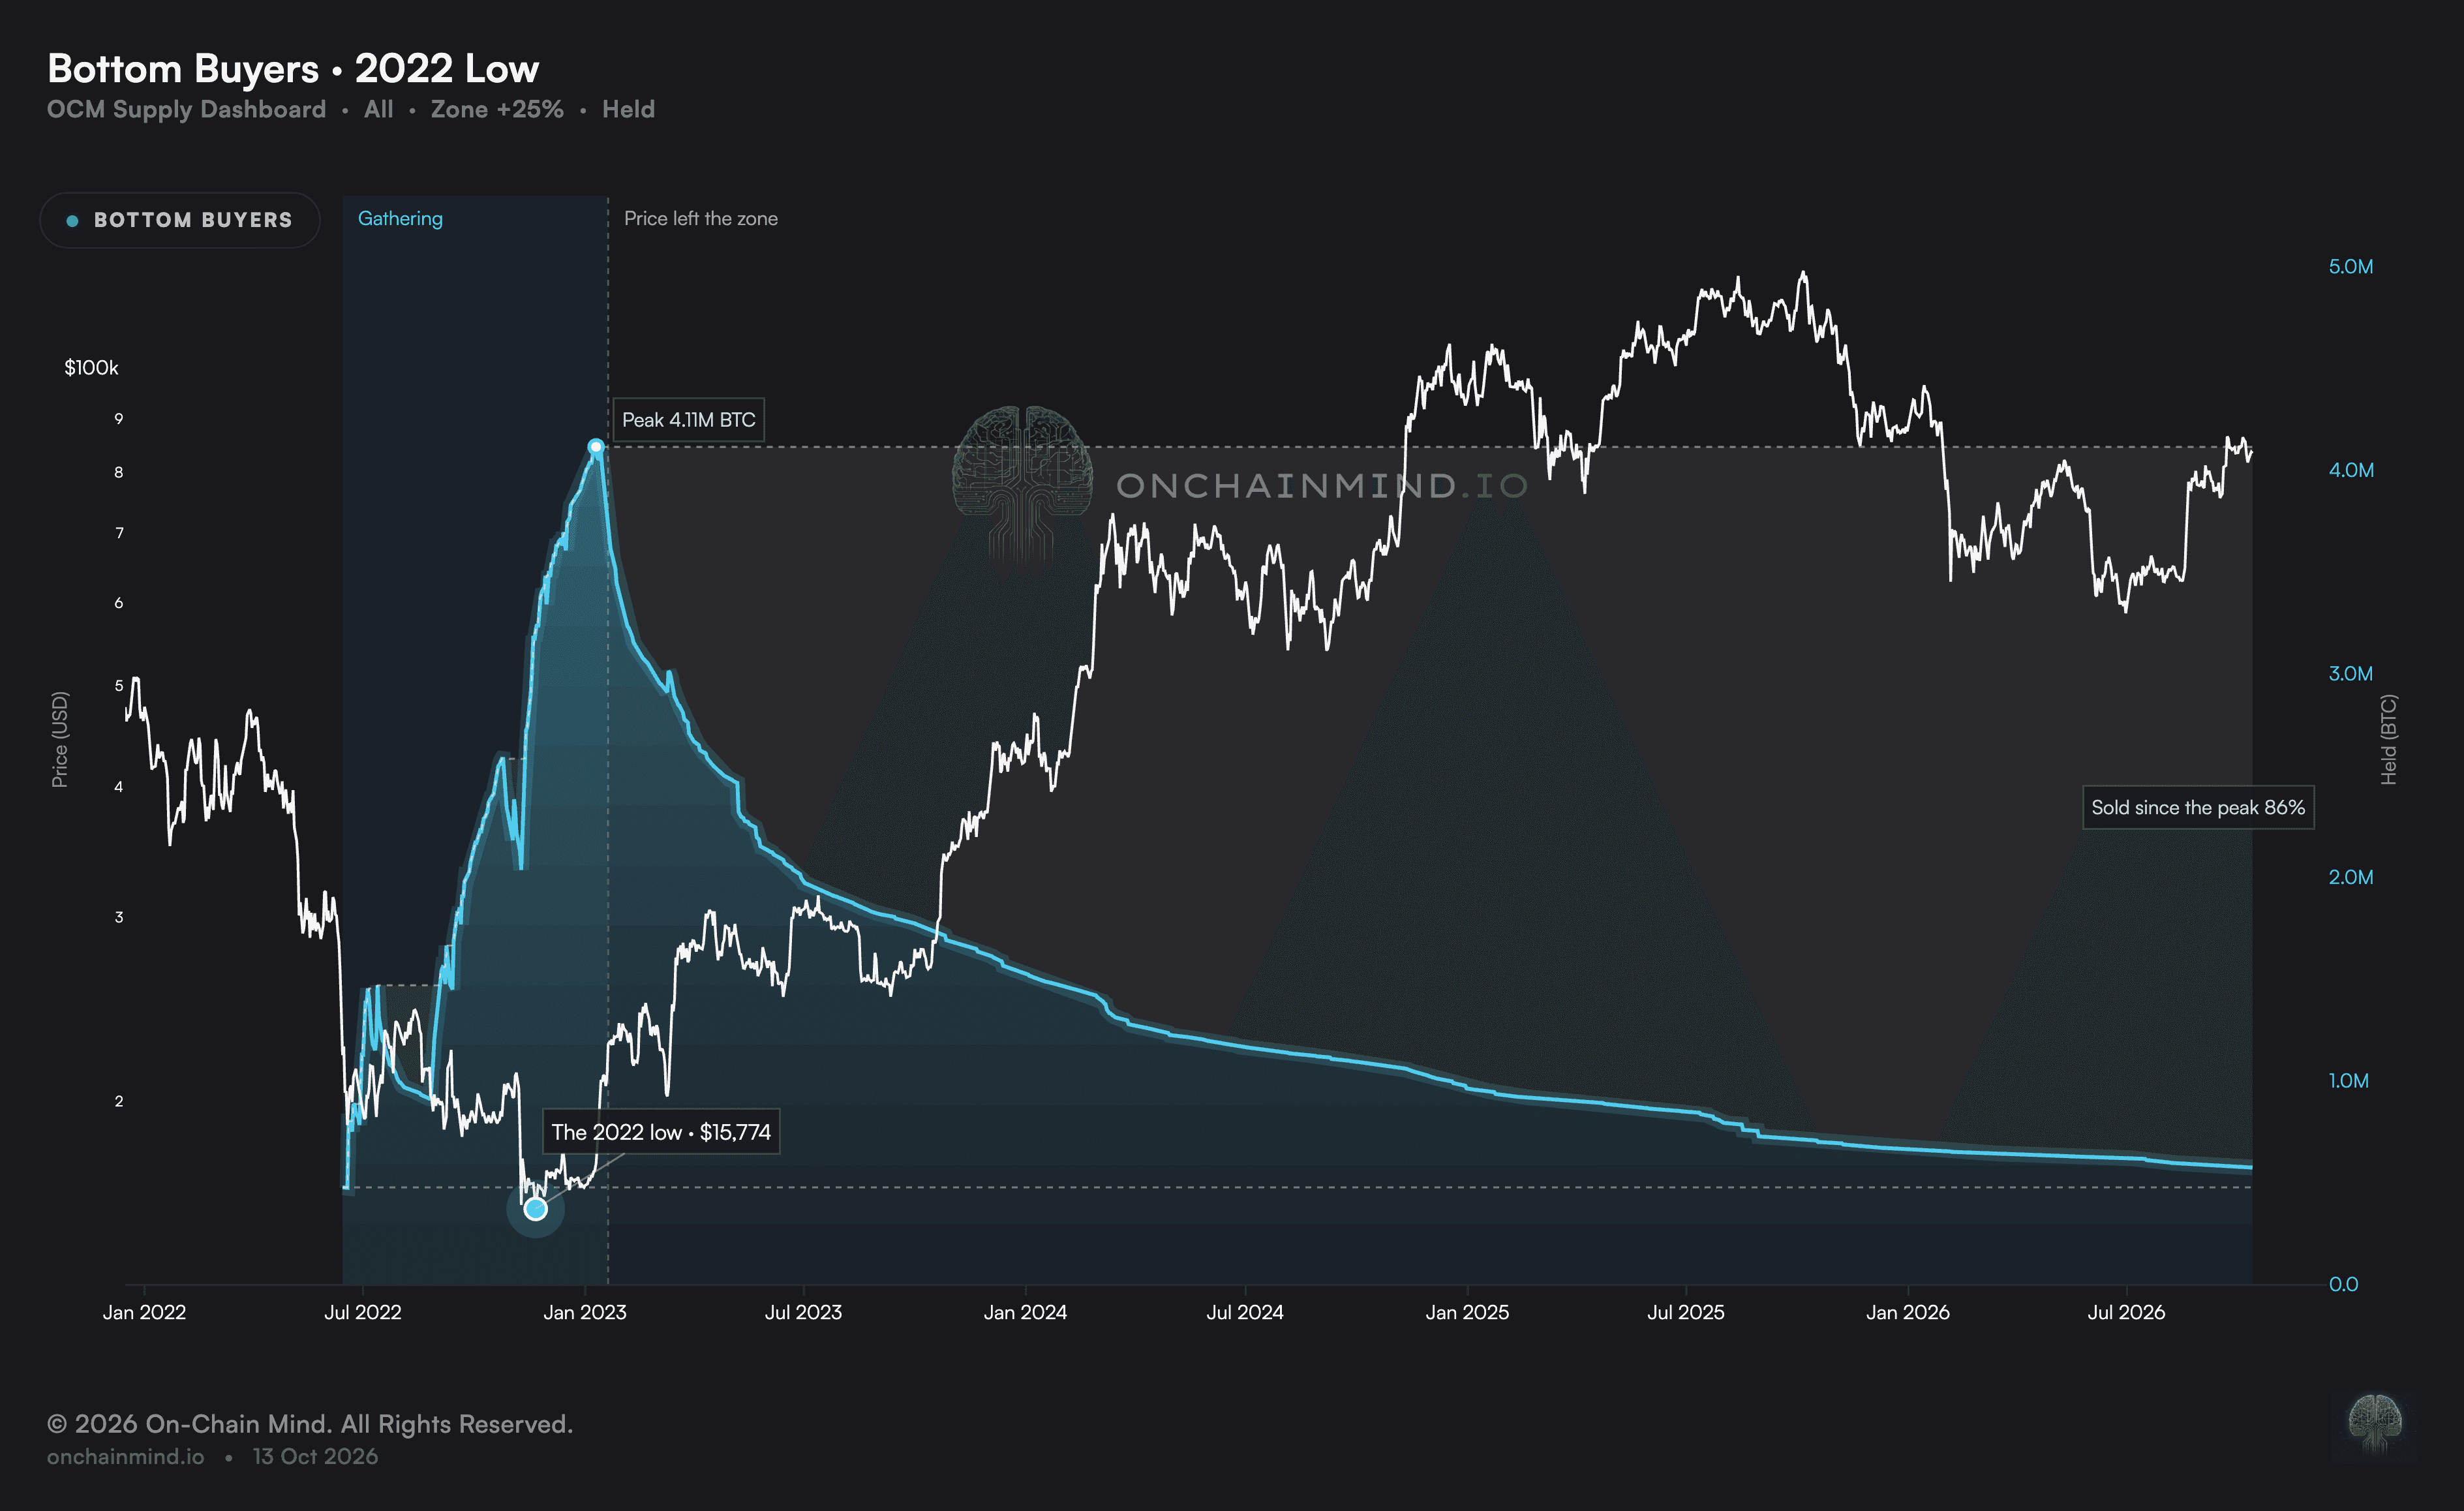Viewport: 2464px width, 1511px height.
Task: Click the 'Price (USD)' axis title
Action: click(60, 739)
